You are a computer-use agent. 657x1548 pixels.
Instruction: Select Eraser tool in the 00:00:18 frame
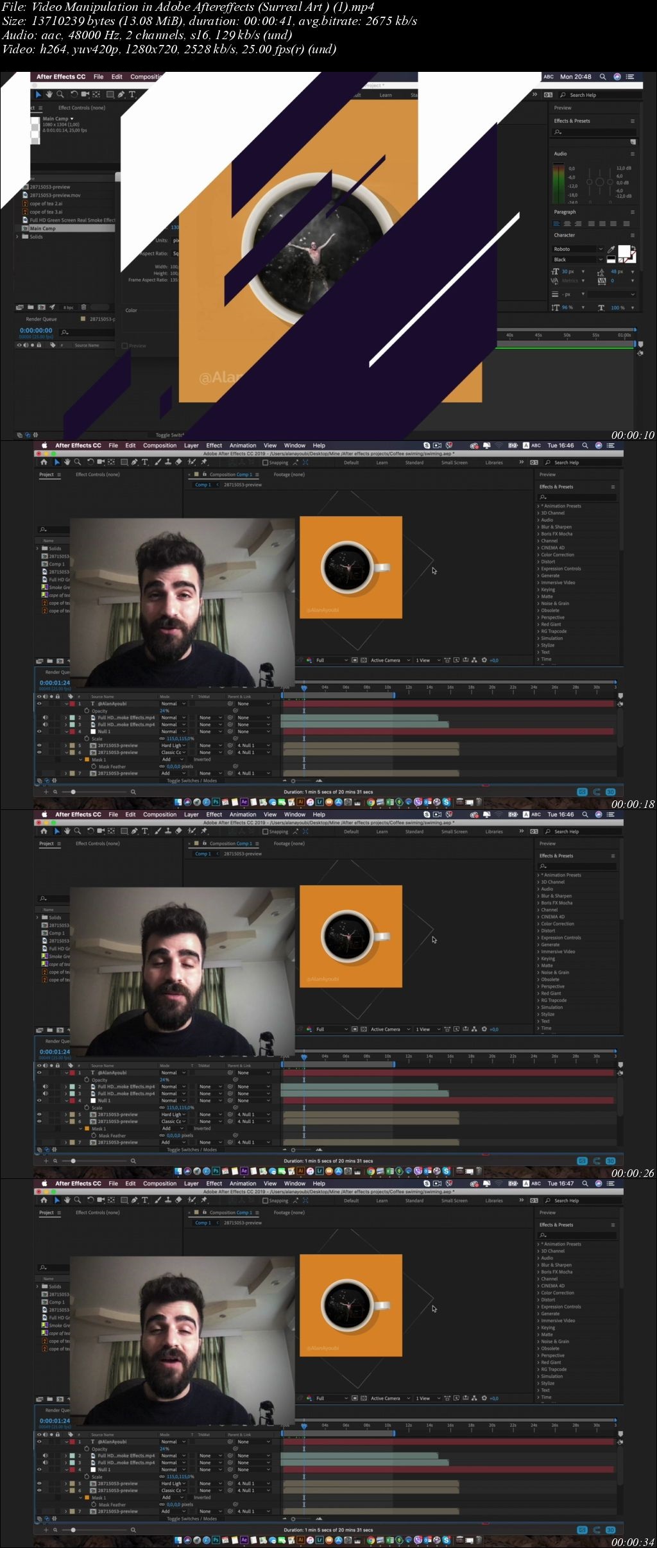click(x=179, y=461)
